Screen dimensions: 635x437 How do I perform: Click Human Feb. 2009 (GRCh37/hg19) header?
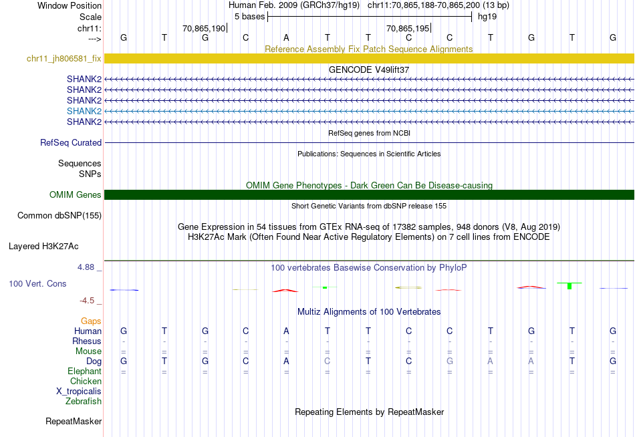pos(294,5)
